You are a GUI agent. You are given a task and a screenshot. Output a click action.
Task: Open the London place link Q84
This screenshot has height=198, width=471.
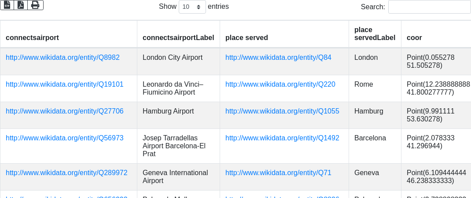point(278,58)
